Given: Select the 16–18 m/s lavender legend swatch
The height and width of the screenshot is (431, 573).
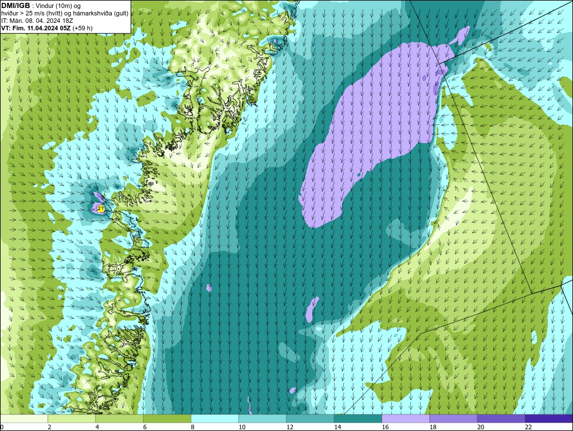Looking at the screenshot, I should click(406, 418).
